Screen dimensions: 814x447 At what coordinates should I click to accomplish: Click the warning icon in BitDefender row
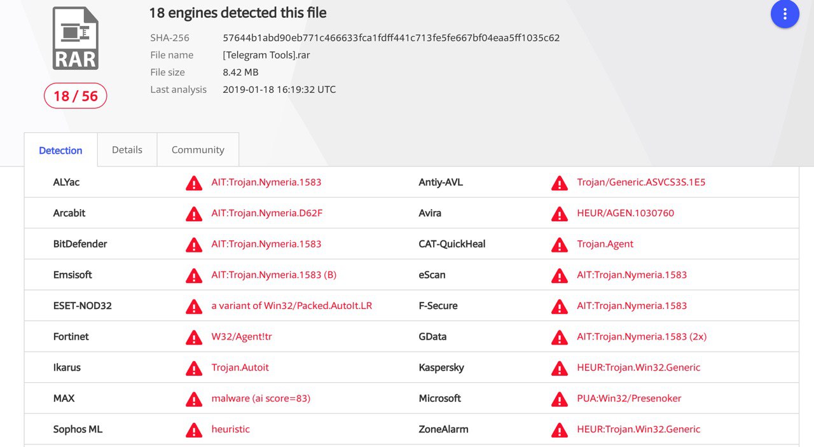click(194, 245)
